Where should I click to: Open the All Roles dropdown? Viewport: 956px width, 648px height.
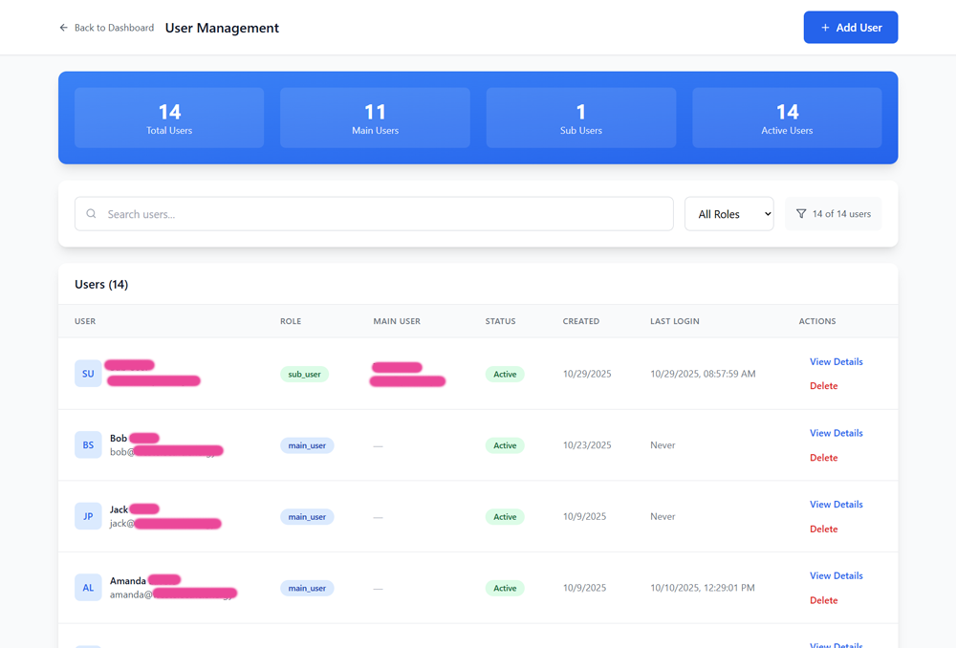pyautogui.click(x=728, y=213)
